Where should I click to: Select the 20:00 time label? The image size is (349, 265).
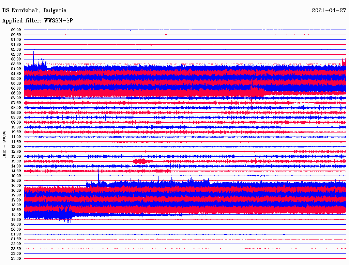[x=16, y=224]
